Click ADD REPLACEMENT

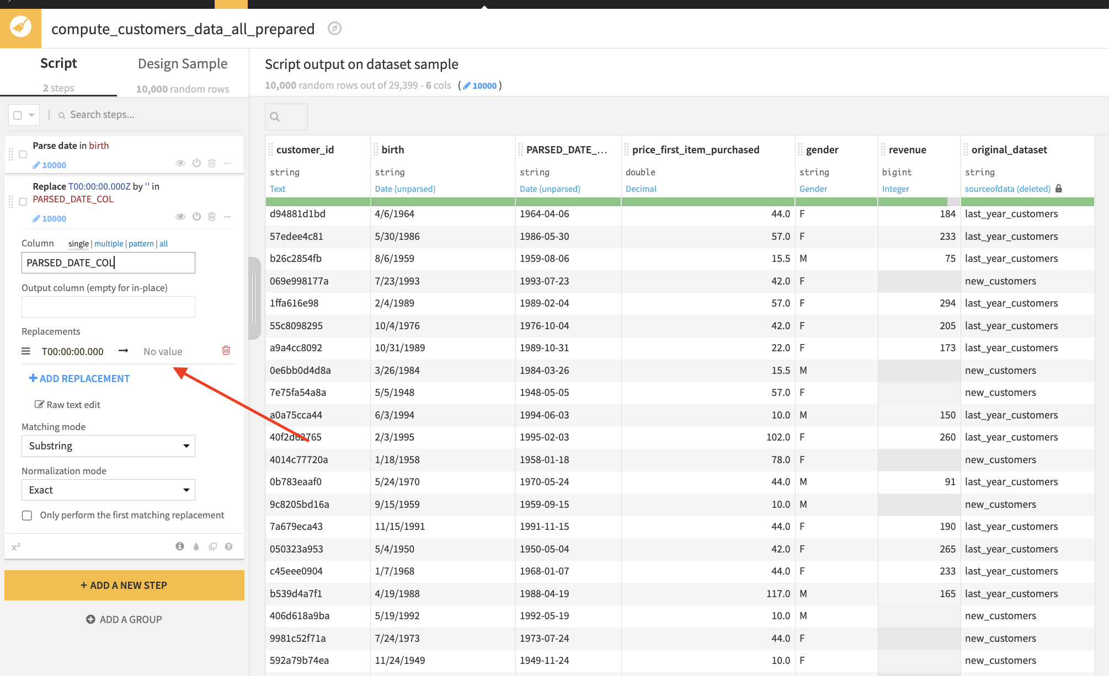(79, 378)
